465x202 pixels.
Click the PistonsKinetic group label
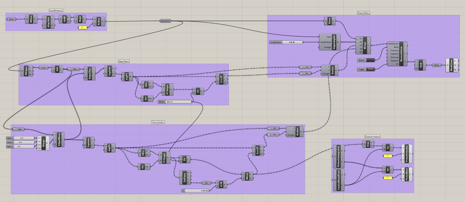[x=158, y=122]
